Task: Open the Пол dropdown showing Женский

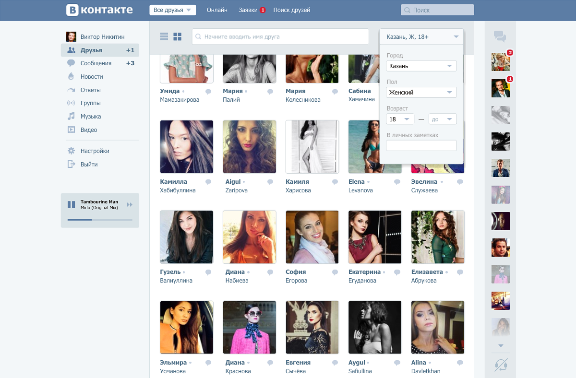Action: (x=421, y=92)
